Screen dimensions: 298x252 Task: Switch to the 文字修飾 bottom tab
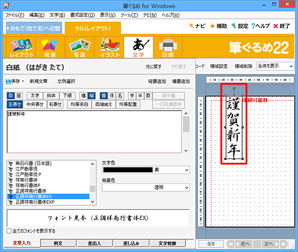click(167, 243)
